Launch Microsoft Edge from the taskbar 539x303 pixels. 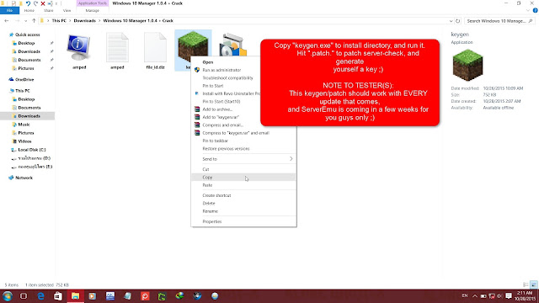[40, 296]
